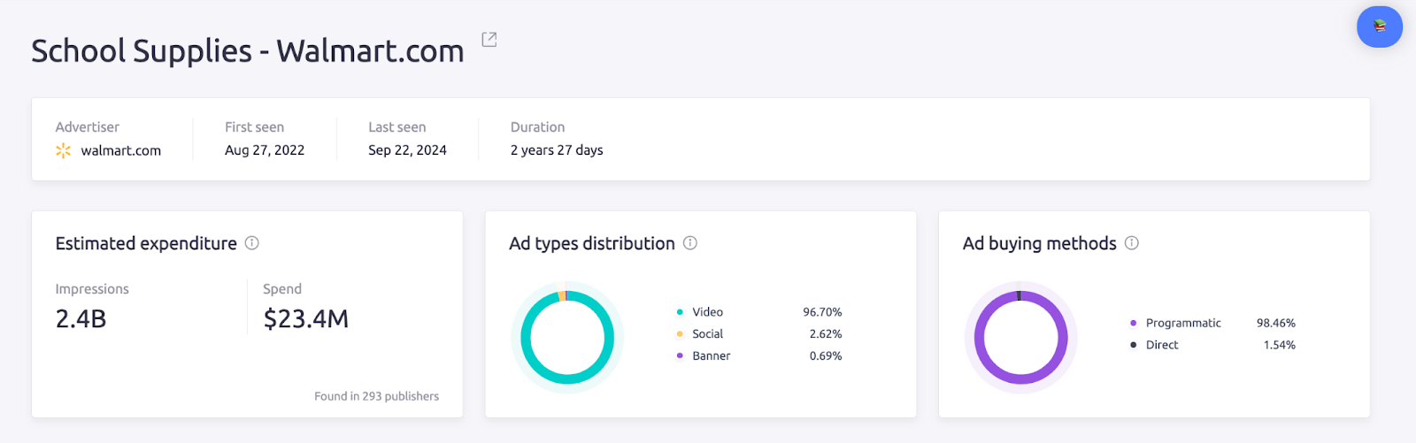This screenshot has width=1416, height=443.
Task: Click the 2.4B impressions value
Action: tap(81, 318)
